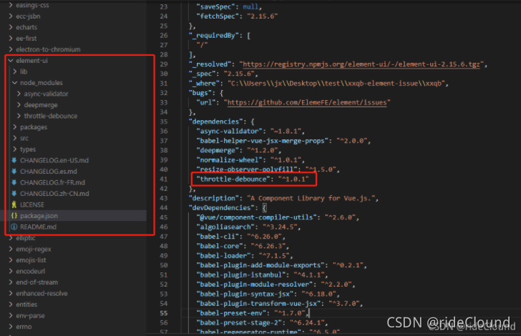Expand throttle-debounce folder in tree
This screenshot has height=336, width=521.
coord(19,116)
